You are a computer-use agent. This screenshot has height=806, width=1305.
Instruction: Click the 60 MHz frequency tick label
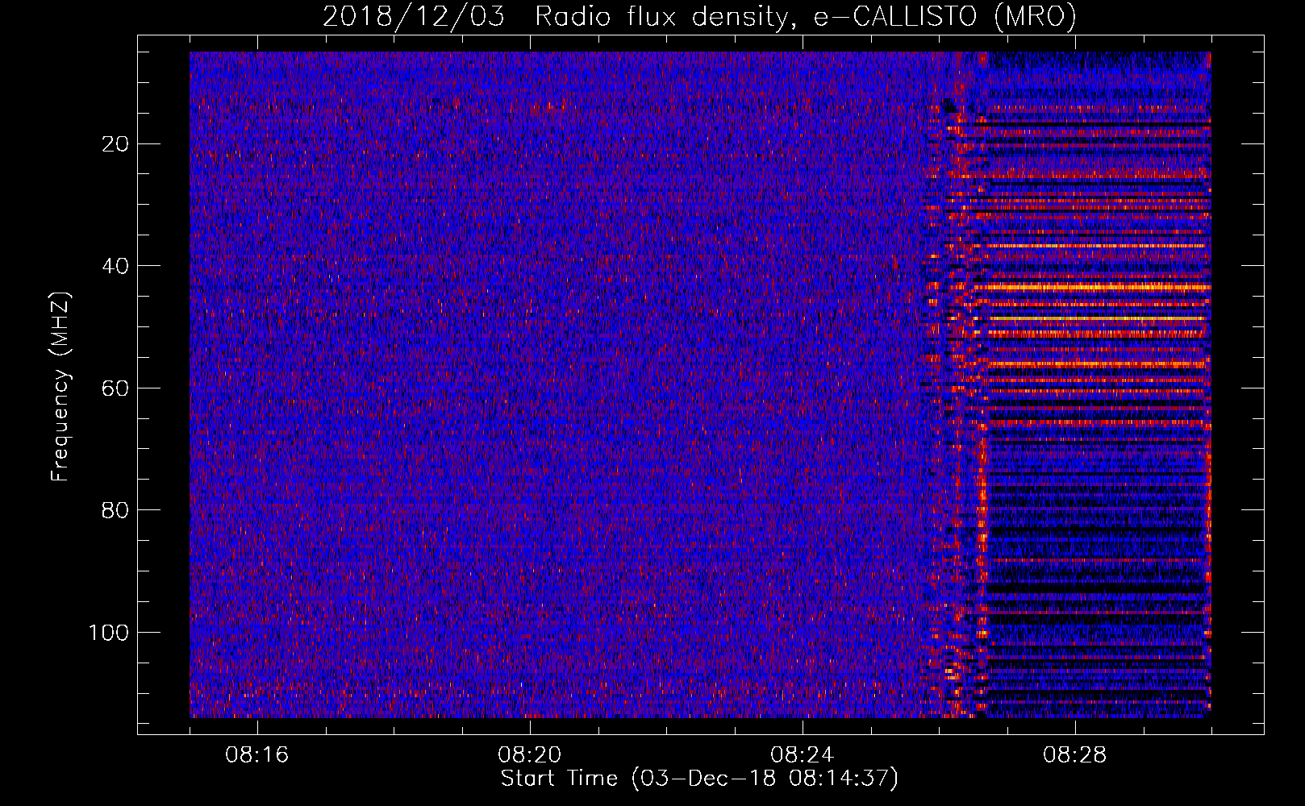pos(116,388)
